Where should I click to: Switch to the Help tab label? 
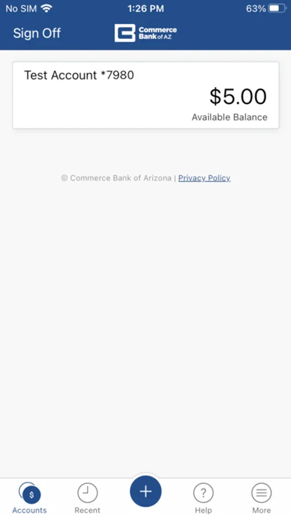pyautogui.click(x=203, y=510)
